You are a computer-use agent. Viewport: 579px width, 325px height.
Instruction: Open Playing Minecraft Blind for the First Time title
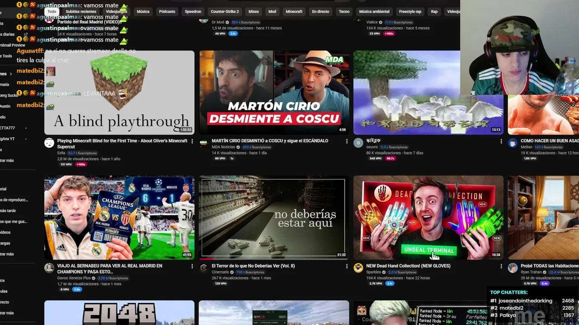point(122,144)
